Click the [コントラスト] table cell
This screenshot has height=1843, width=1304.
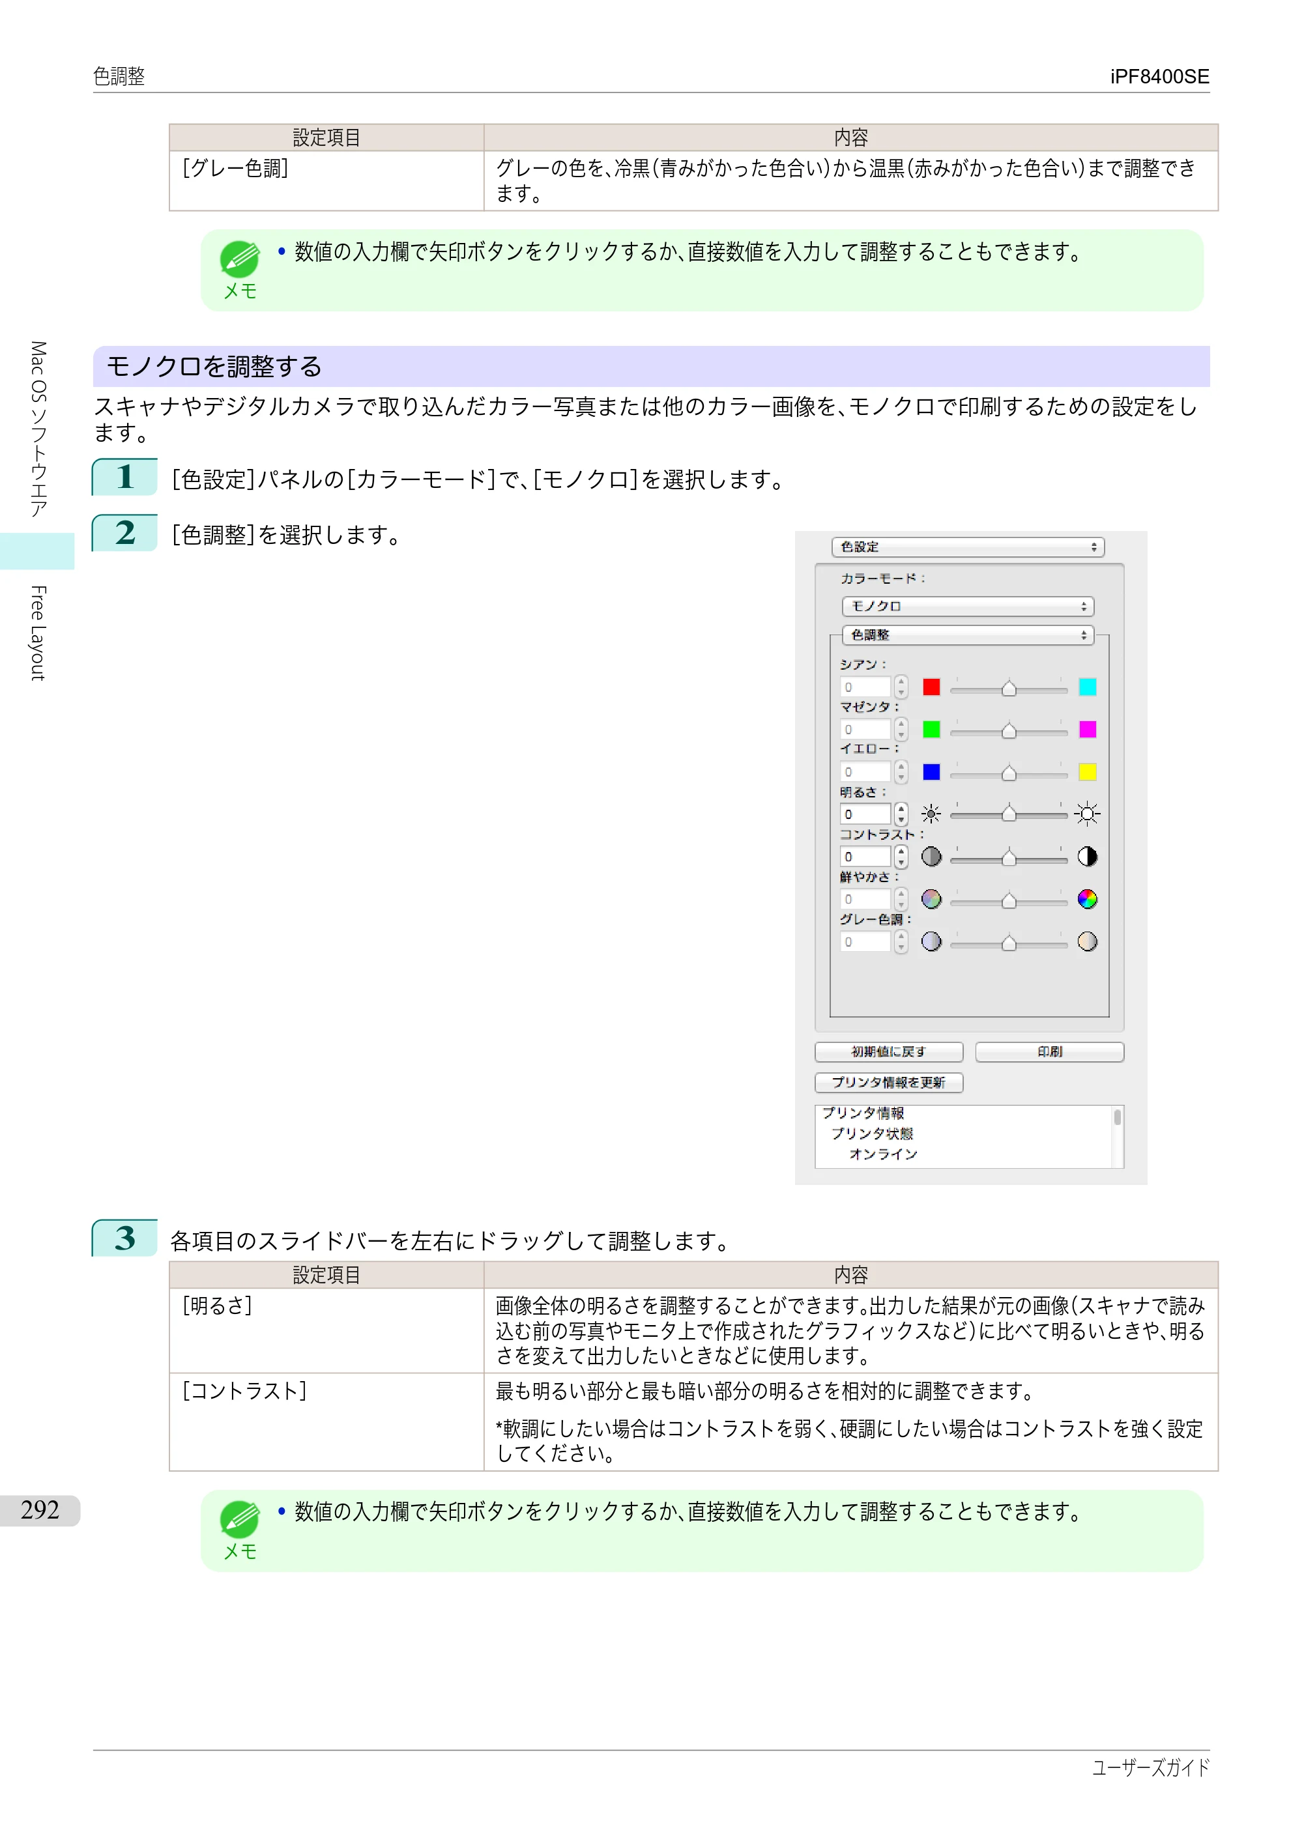point(326,1422)
